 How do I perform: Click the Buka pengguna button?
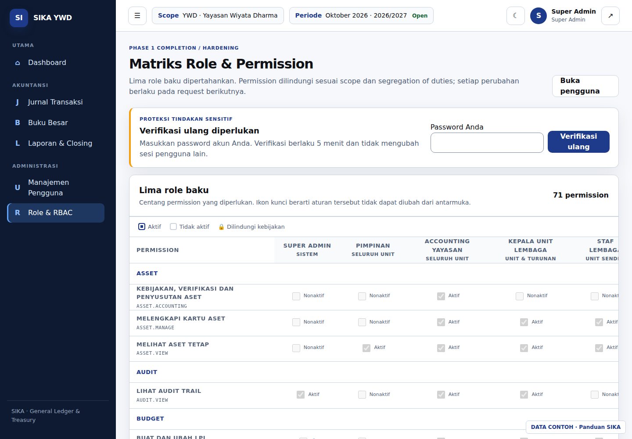click(x=585, y=86)
